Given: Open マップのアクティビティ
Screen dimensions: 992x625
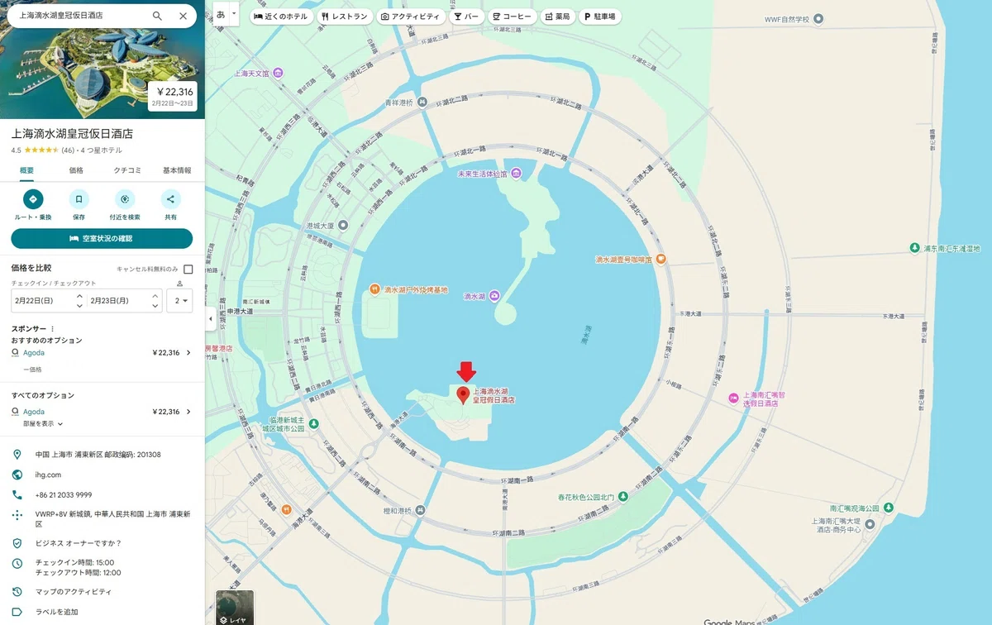Looking at the screenshot, I should [x=74, y=592].
